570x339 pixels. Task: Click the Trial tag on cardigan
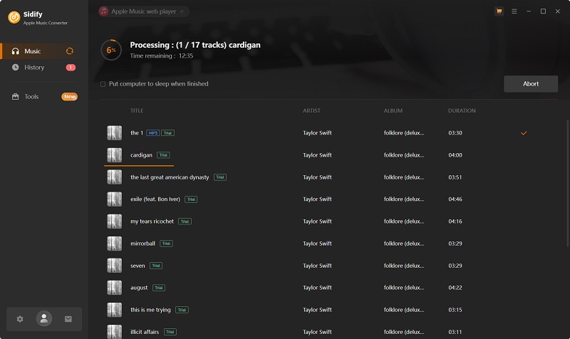(163, 155)
